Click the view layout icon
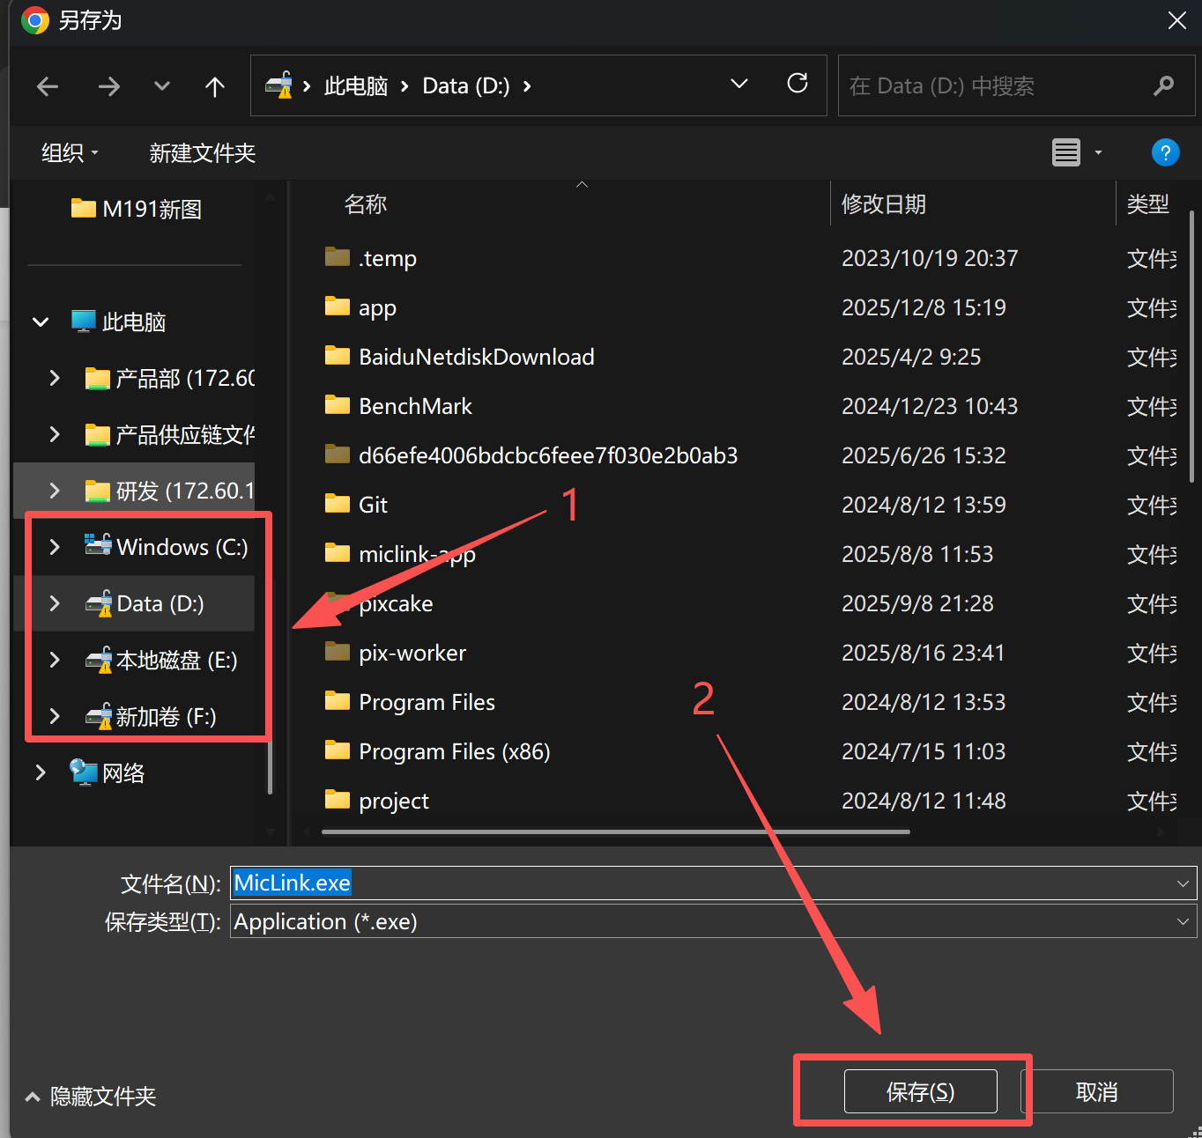 (1066, 152)
